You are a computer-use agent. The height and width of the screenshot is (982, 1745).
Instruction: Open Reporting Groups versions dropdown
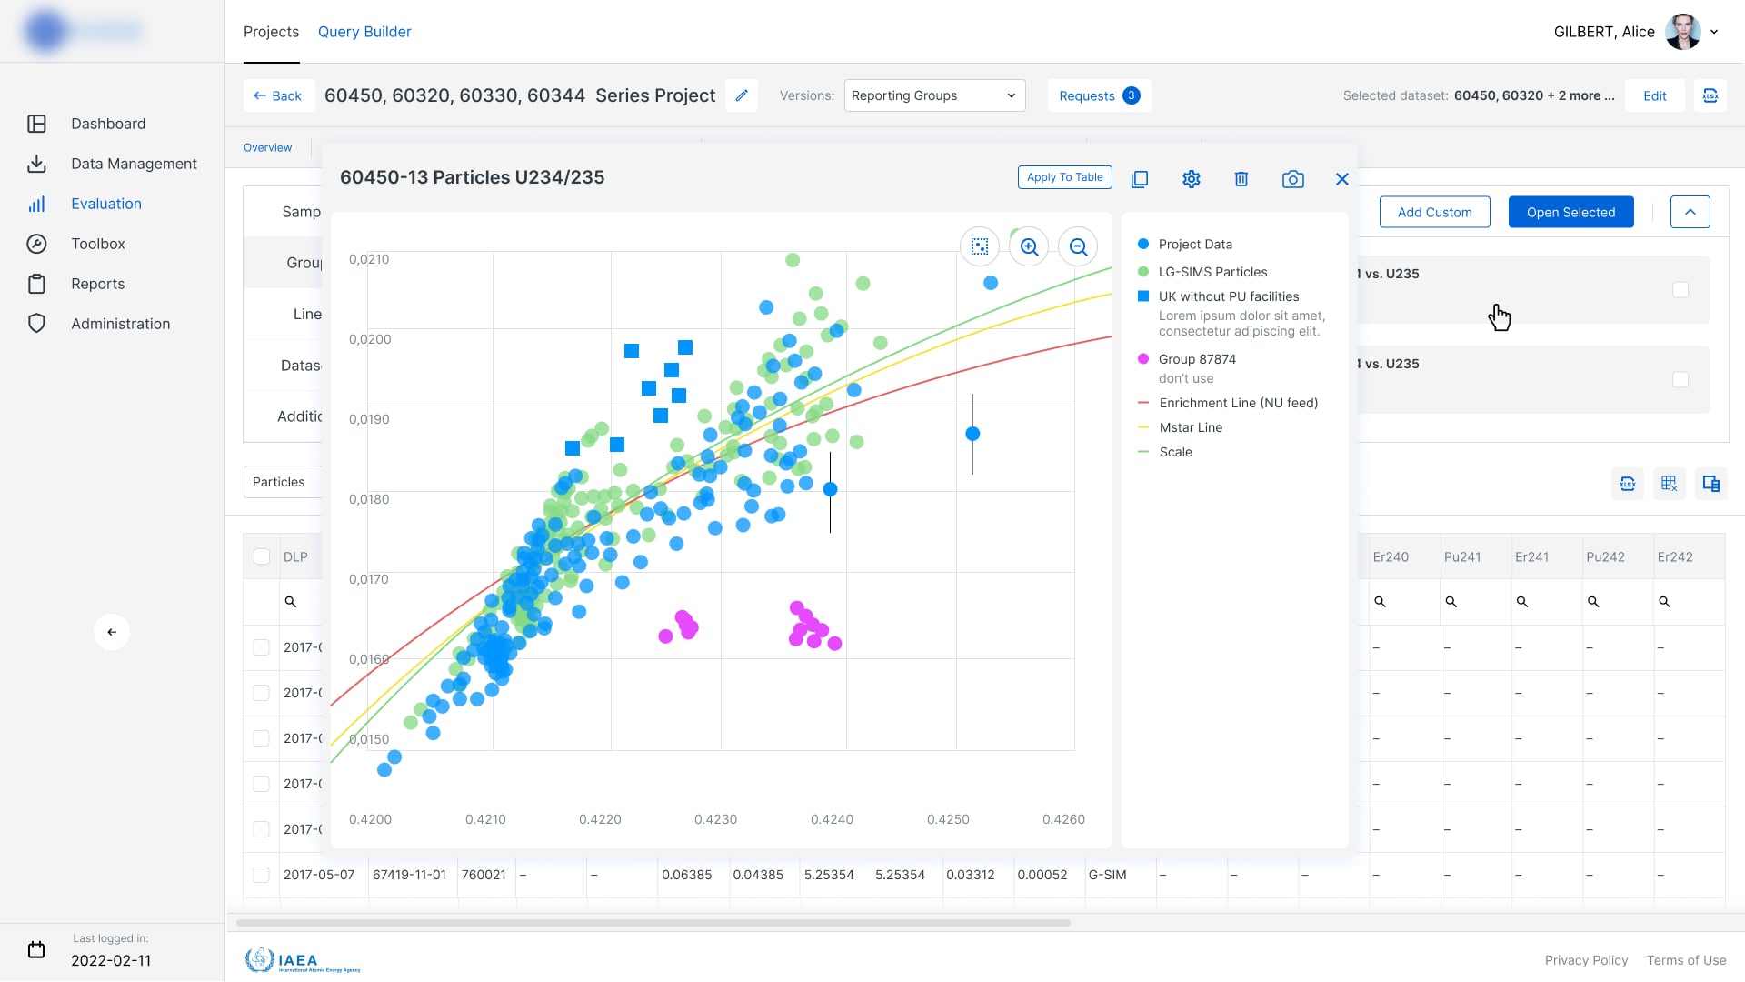pos(934,95)
